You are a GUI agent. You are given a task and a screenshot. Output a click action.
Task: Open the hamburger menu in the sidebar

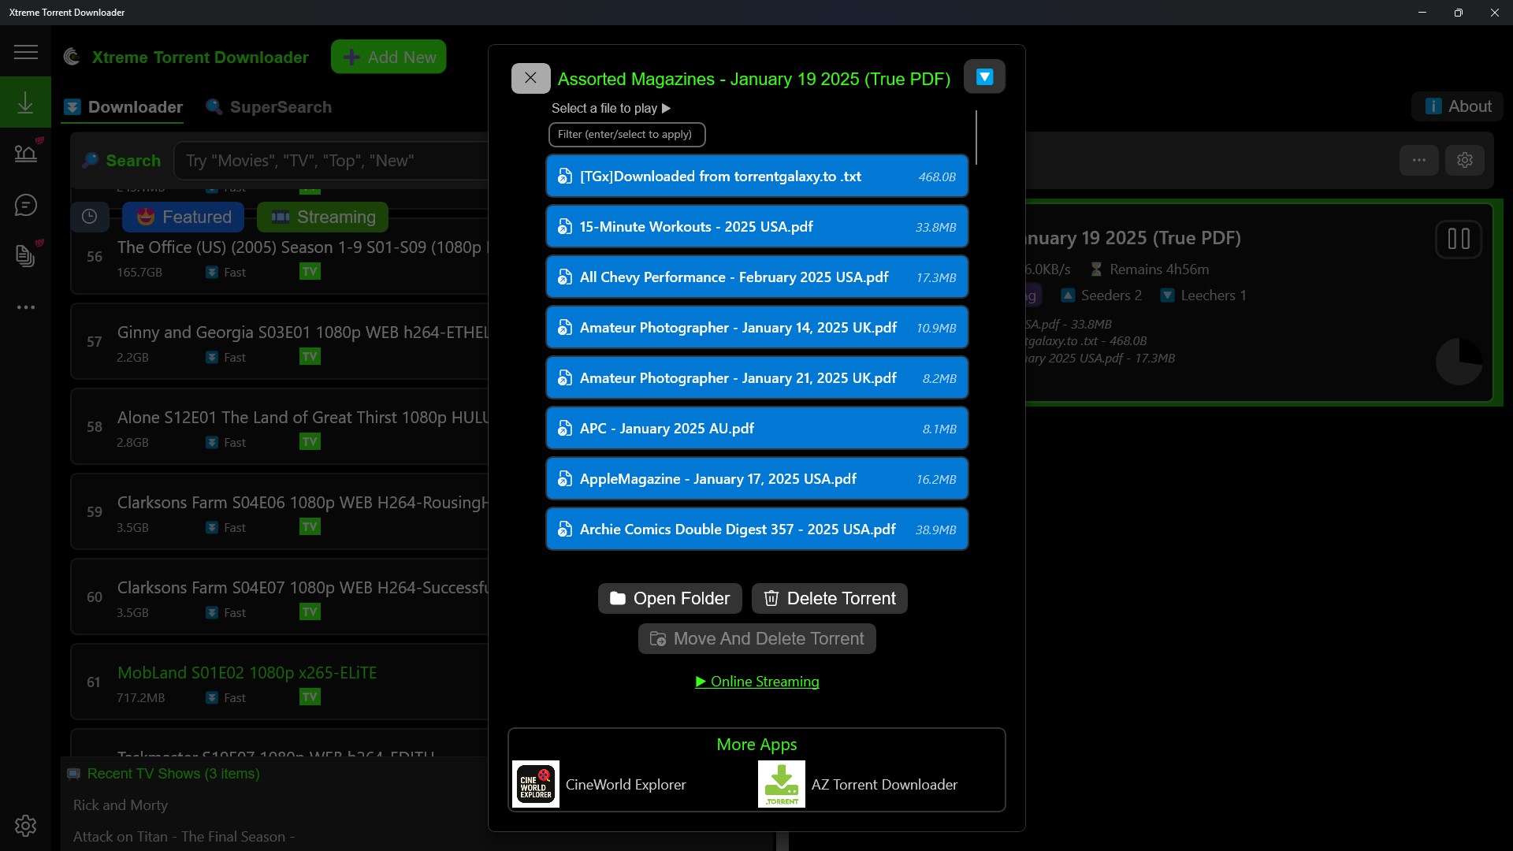(25, 52)
